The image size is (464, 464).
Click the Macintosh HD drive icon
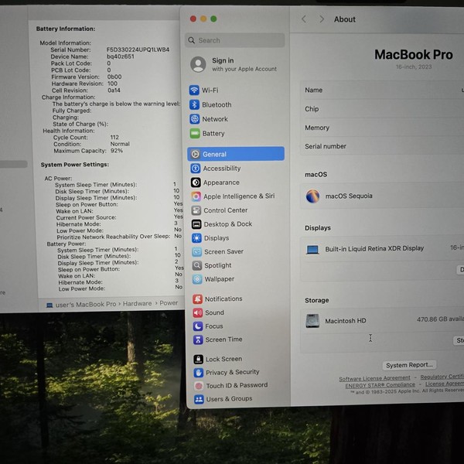click(312, 321)
